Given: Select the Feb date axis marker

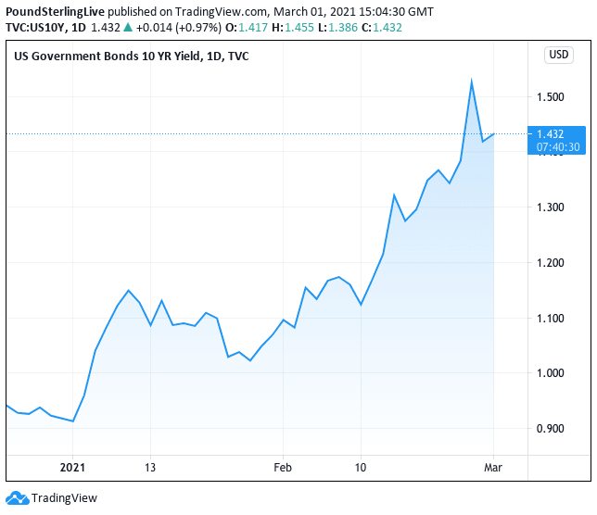Looking at the screenshot, I should [281, 467].
